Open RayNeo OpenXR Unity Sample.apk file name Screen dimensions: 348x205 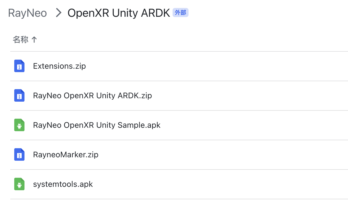(x=97, y=125)
